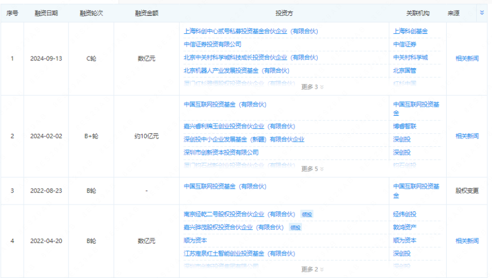Viewport: 492px width, 278px height.
Task: Open 深圳市创新资本投资有限公司 link
Action: point(221,153)
